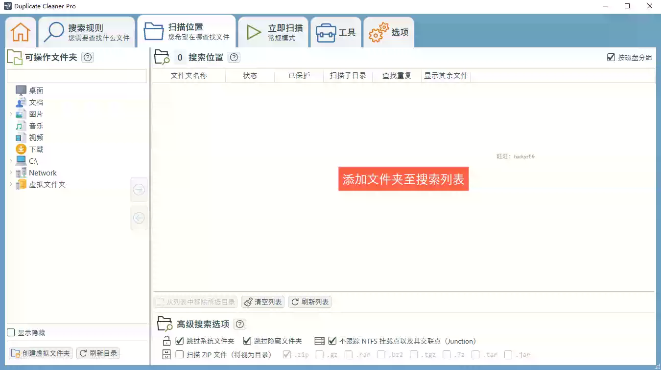661x370 pixels.
Task: Click the 刷新目录 button
Action: coord(98,353)
